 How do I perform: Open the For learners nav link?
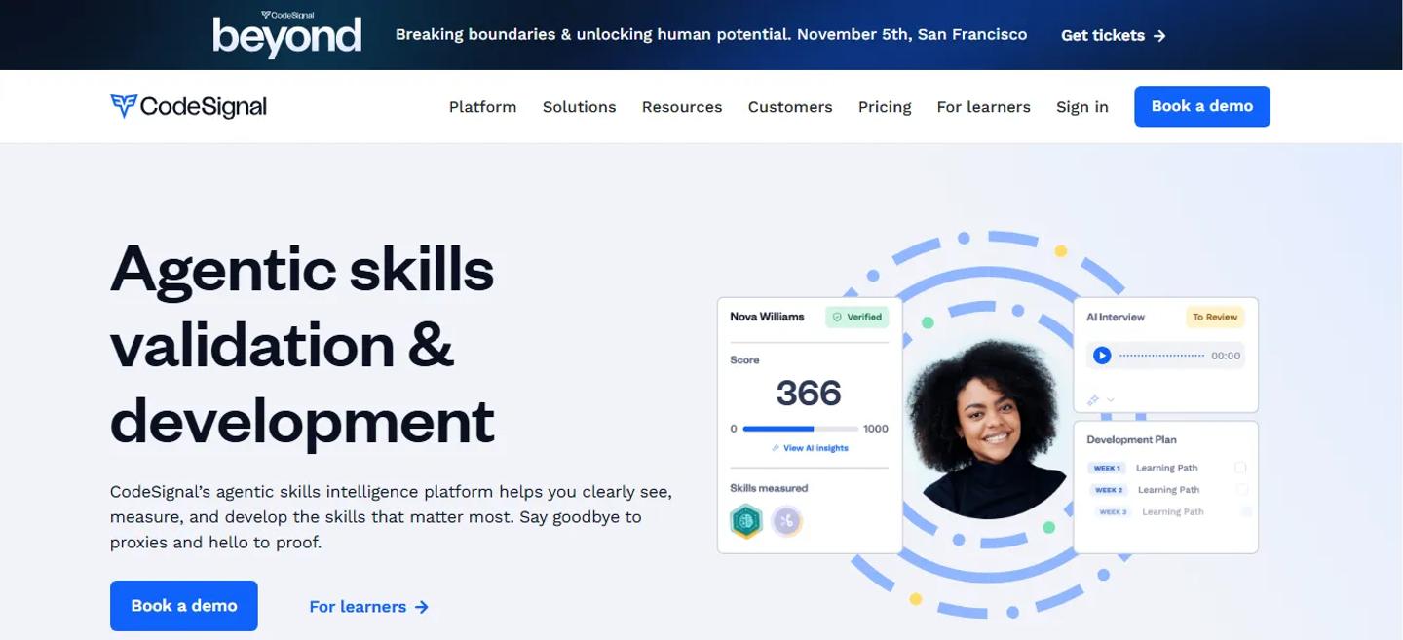(983, 107)
